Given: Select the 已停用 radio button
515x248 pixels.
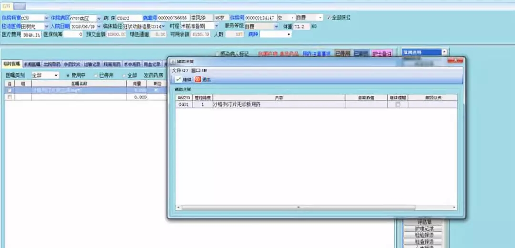Looking at the screenshot, I should pyautogui.click(x=96, y=75).
